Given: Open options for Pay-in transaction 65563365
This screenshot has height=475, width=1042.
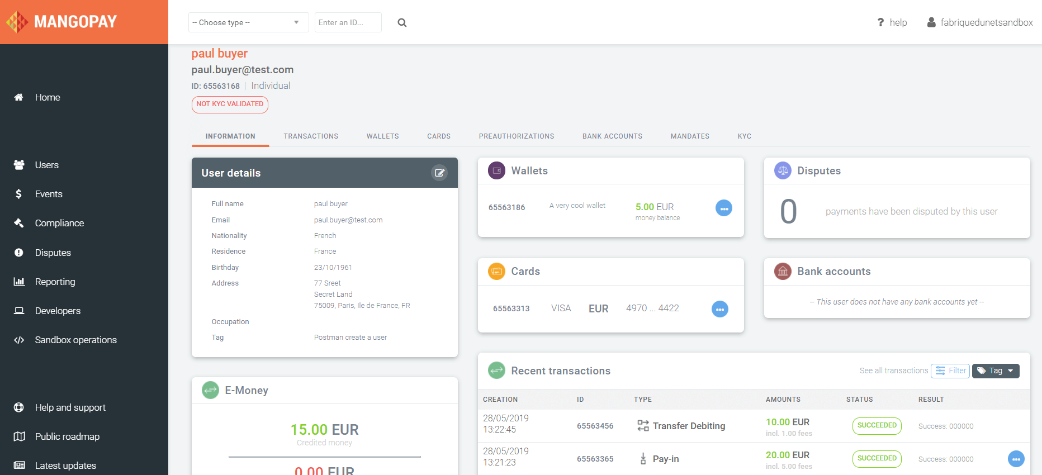Looking at the screenshot, I should [x=1016, y=459].
